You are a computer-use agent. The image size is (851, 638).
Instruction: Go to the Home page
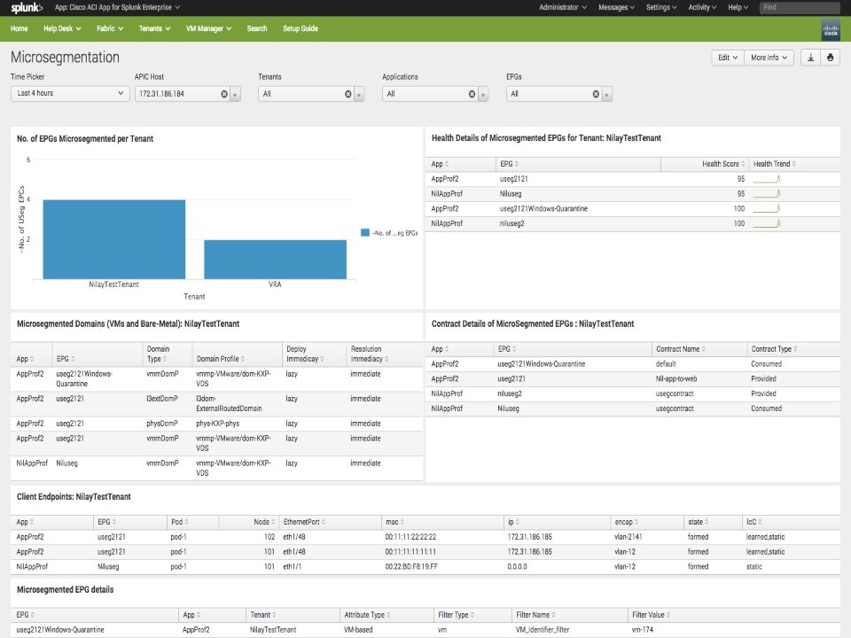click(x=19, y=28)
